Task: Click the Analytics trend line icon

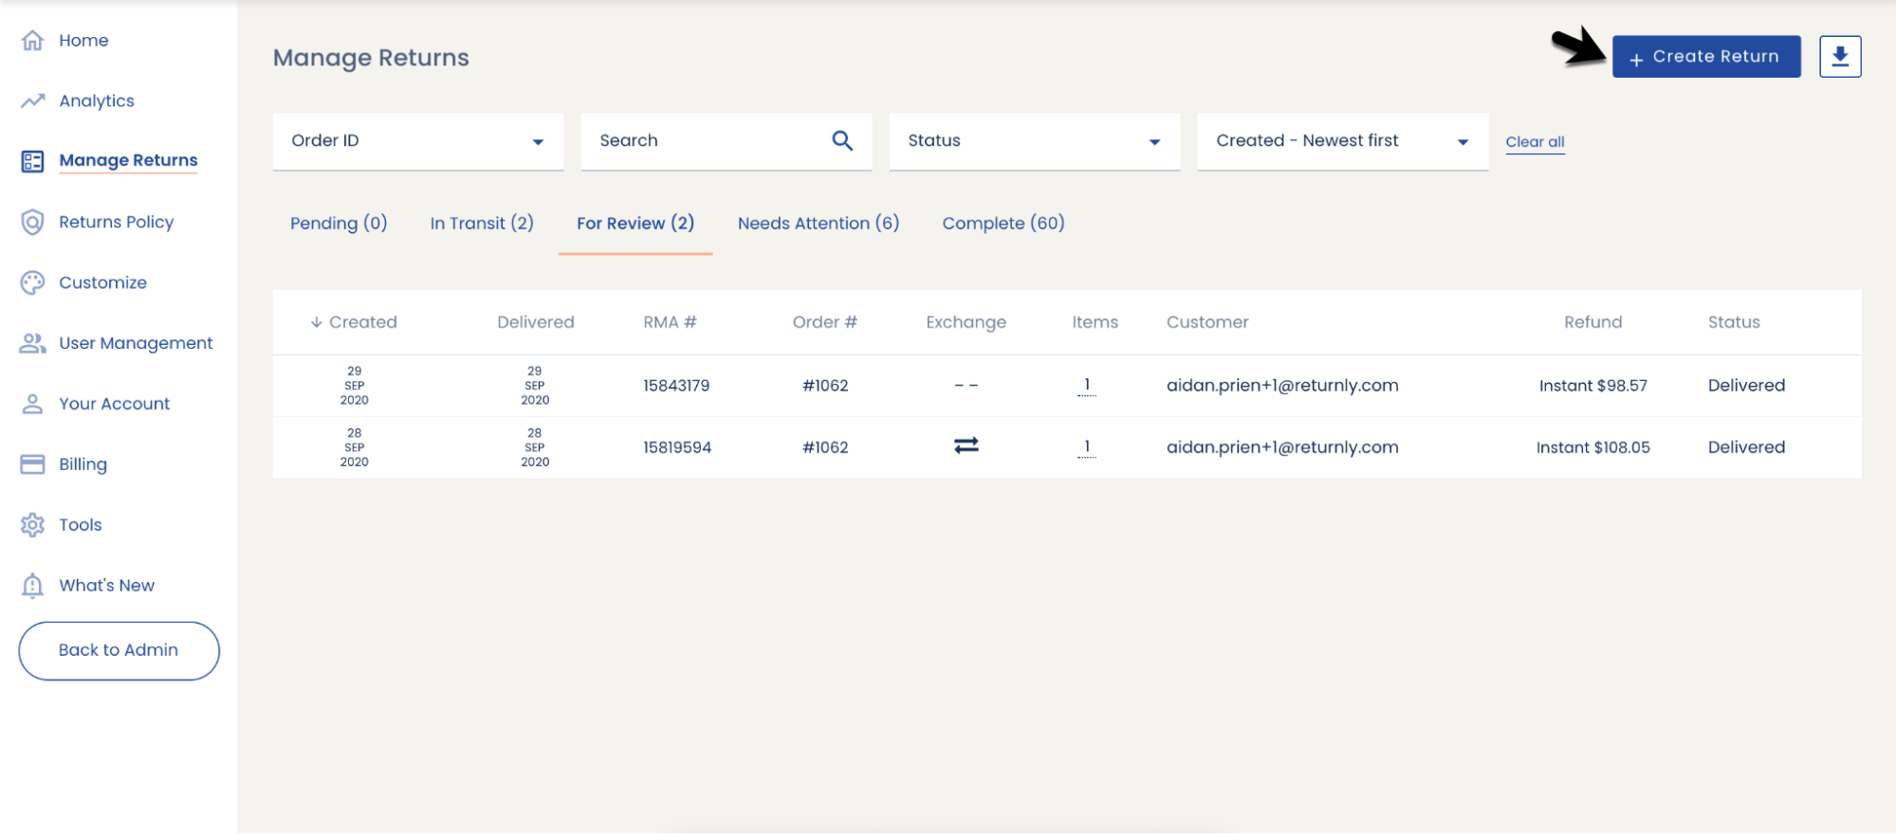Action: [x=32, y=100]
